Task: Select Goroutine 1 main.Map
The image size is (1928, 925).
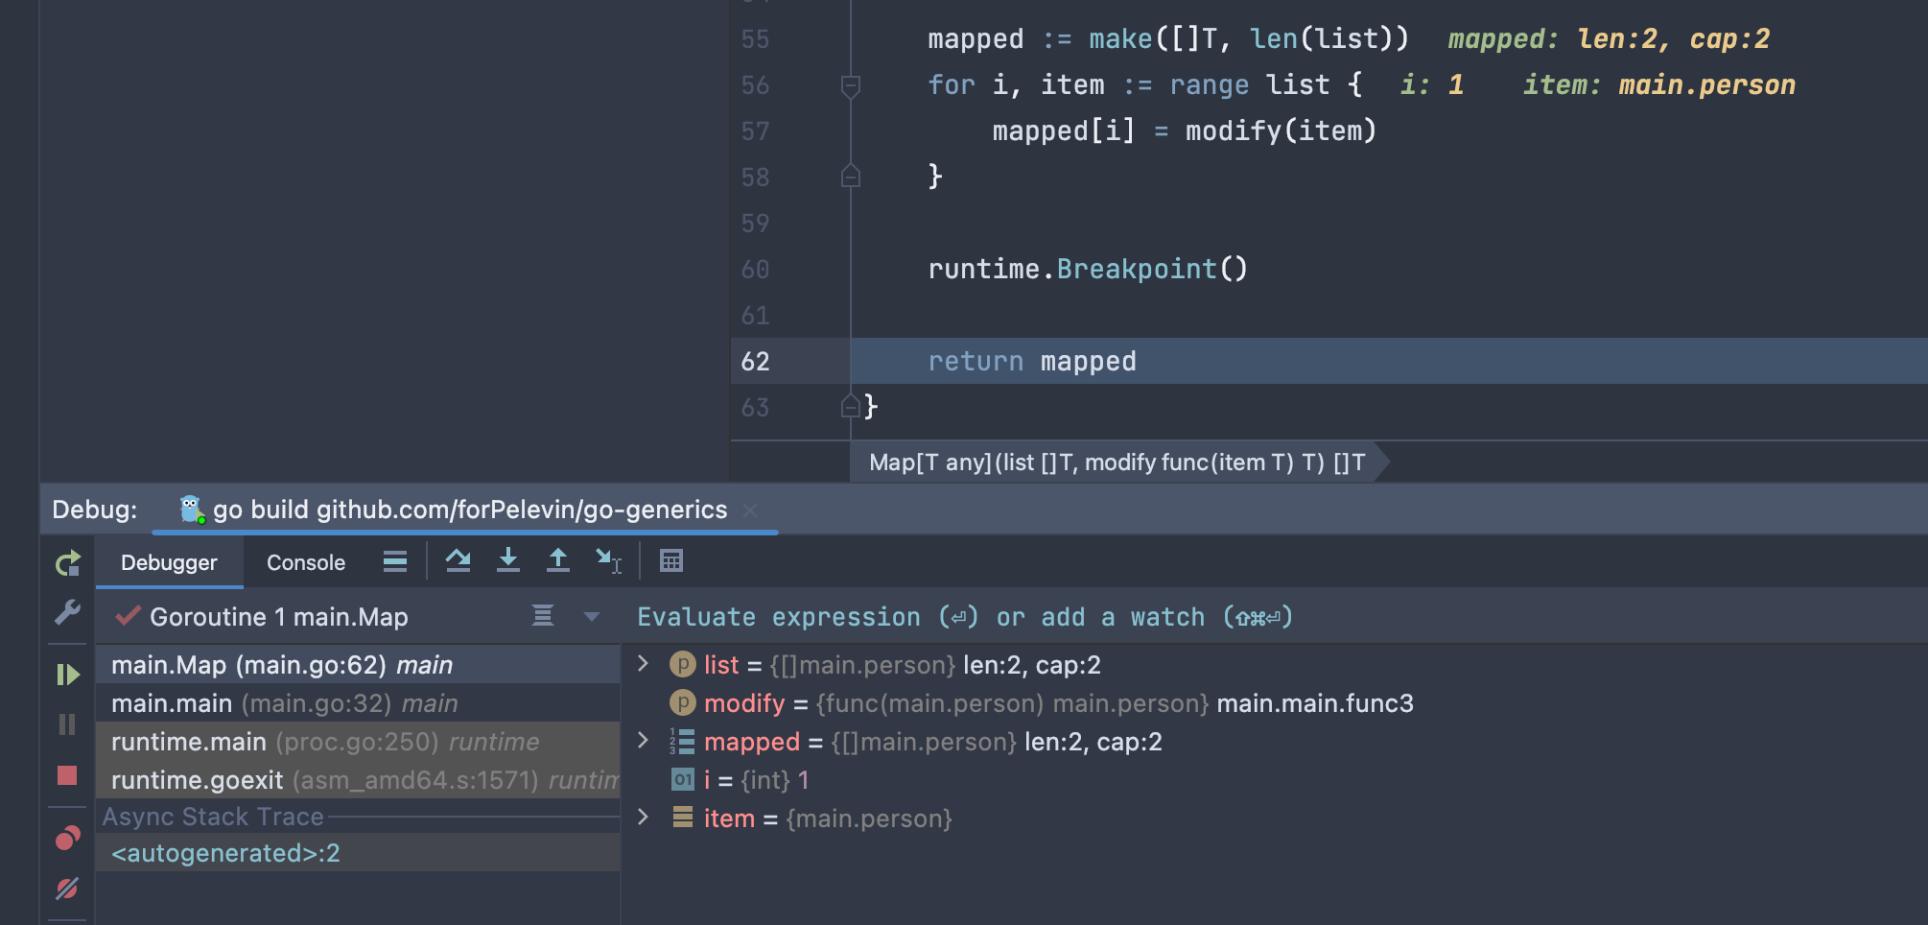Action: point(278,617)
